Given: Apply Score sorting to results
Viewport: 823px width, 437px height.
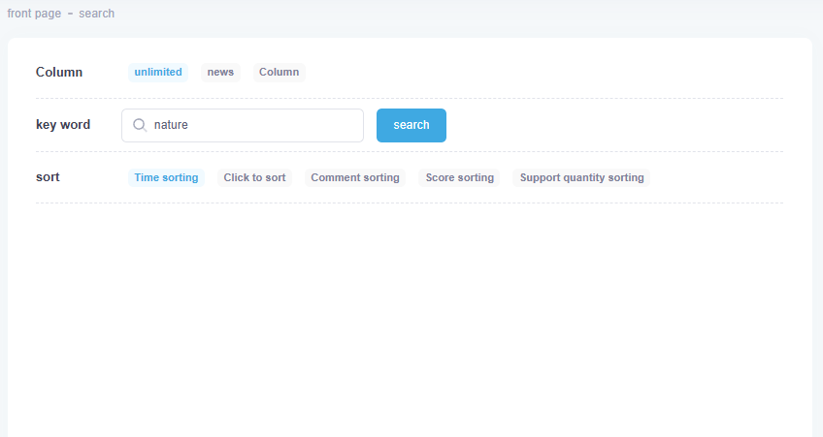Looking at the screenshot, I should point(459,177).
